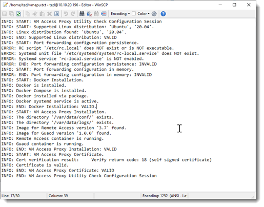Viewport: 264px width, 207px height.
Task: Click the Go to line number icon
Action: tap(104, 14)
